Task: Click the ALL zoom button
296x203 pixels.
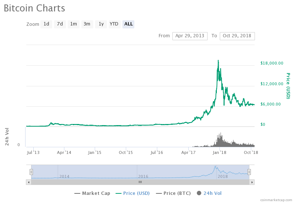Action: pos(128,24)
